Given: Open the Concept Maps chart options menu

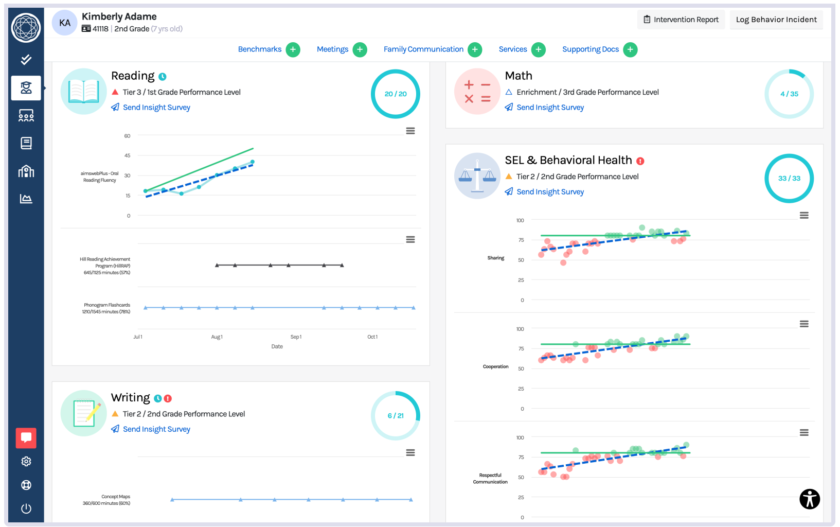Looking at the screenshot, I should point(410,452).
